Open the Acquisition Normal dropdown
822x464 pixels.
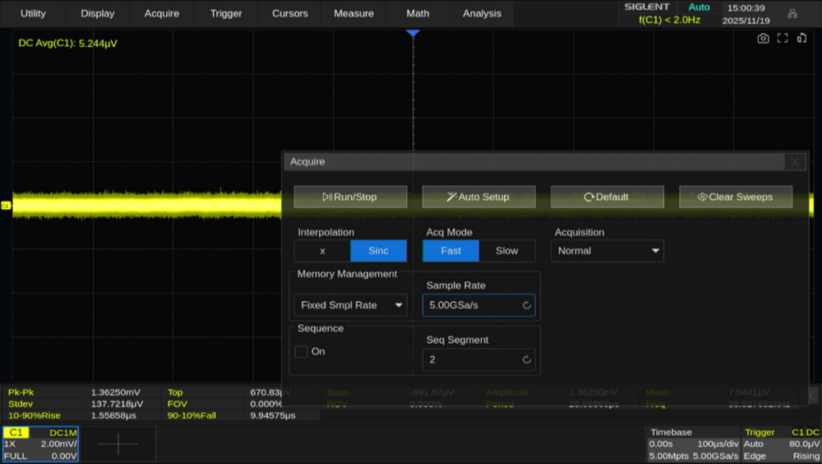coord(608,251)
